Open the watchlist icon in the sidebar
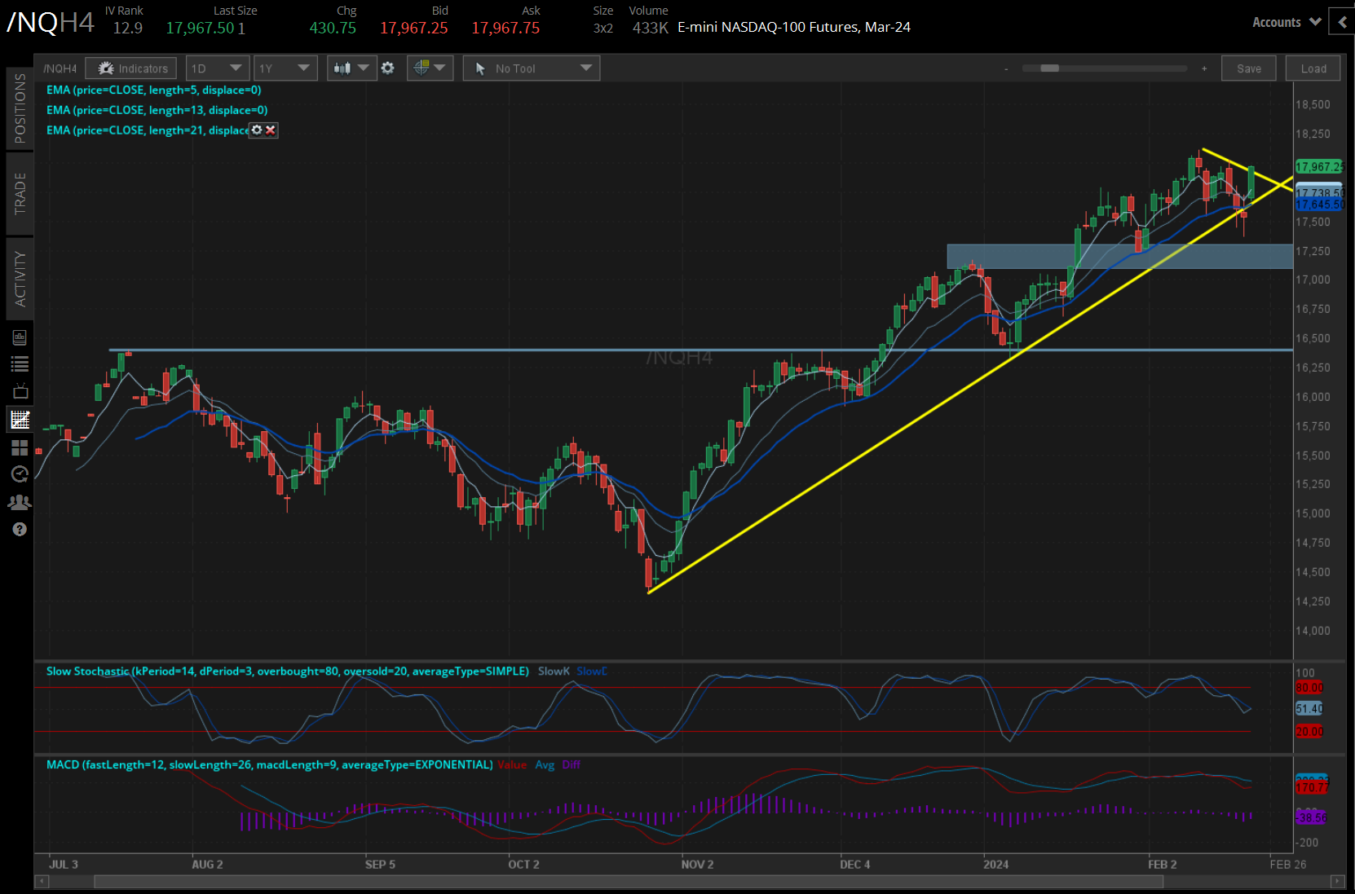 (x=20, y=364)
